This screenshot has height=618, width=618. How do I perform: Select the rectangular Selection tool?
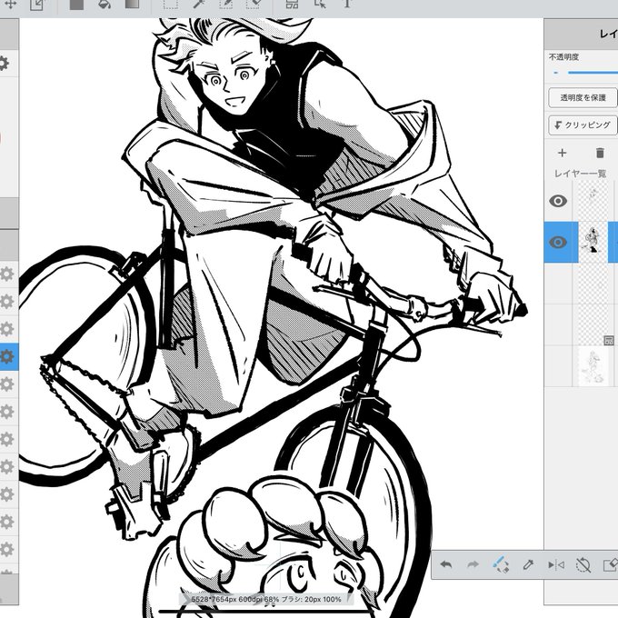point(170,4)
